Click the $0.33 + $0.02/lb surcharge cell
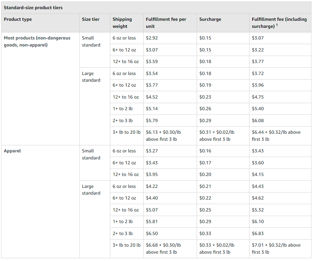This screenshot has width=313, height=261. click(217, 248)
